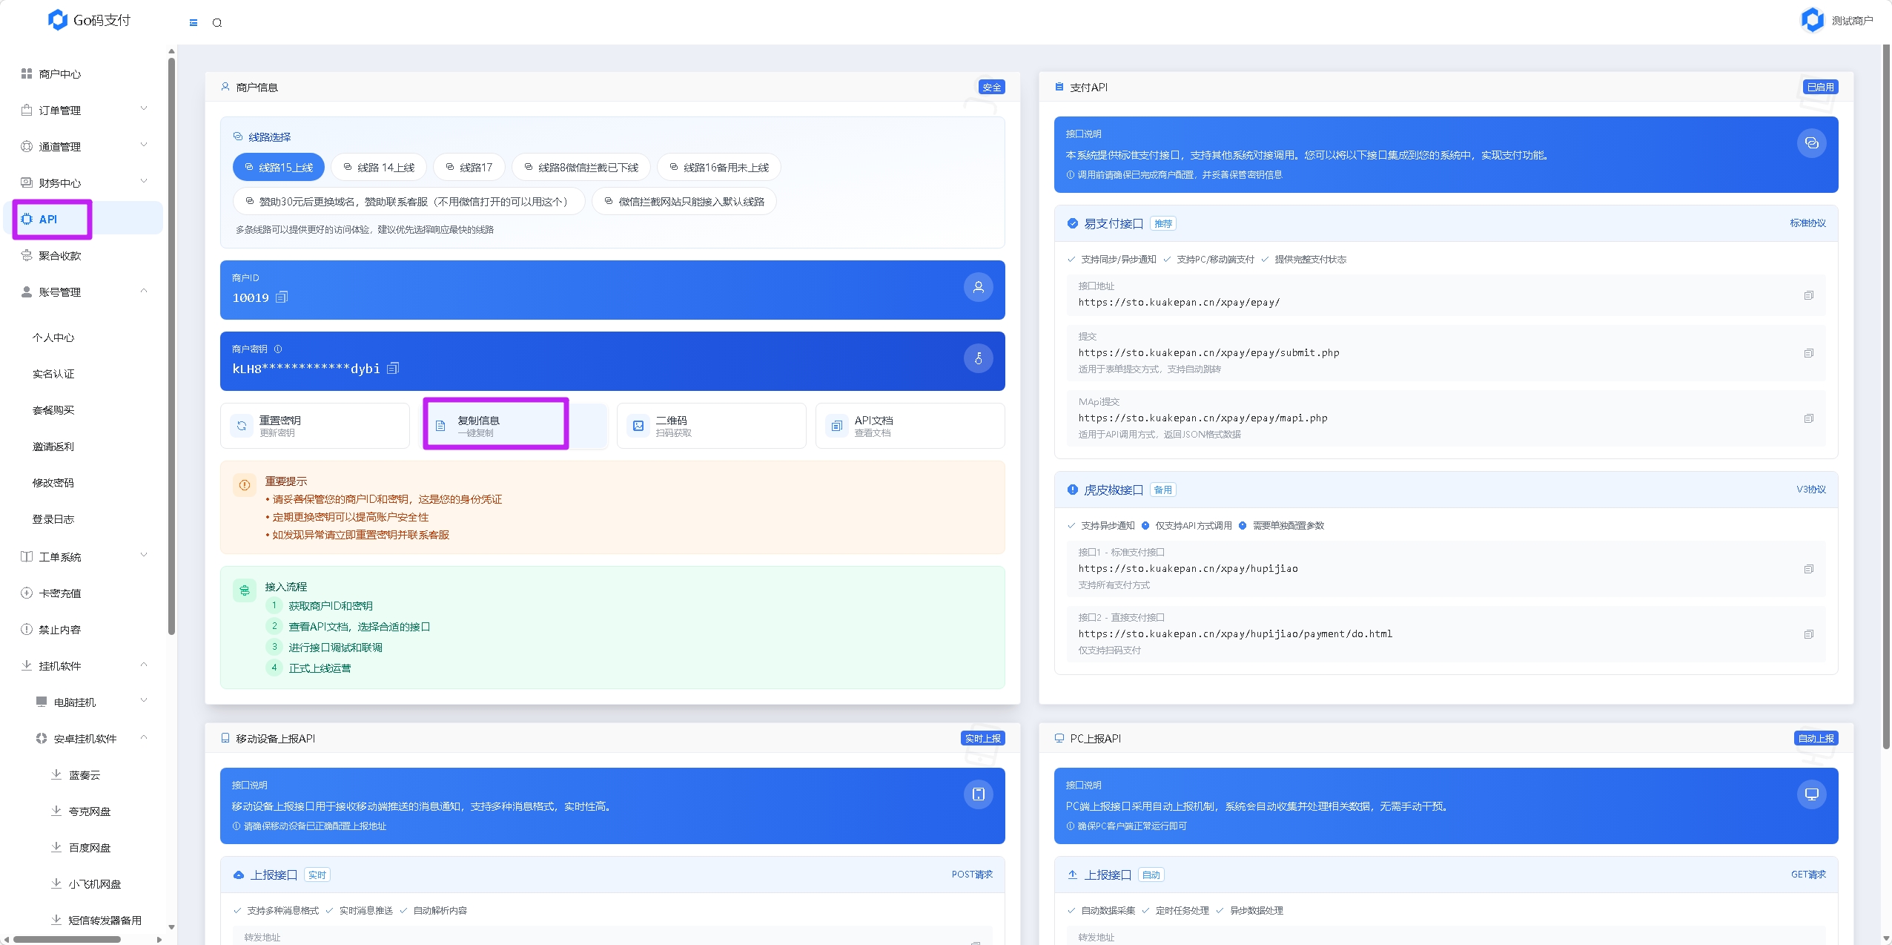
Task: Select 线路8微信拦截已下线 route
Action: (x=581, y=168)
